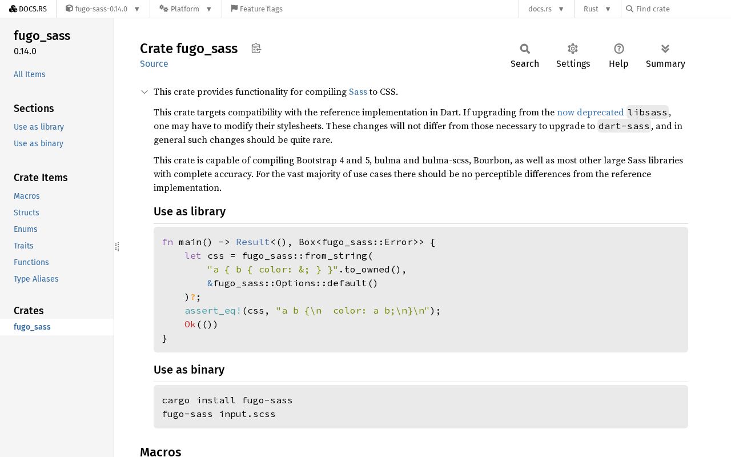The width and height of the screenshot is (731, 457).
Task: Go to All Items in sidebar
Action: point(30,74)
